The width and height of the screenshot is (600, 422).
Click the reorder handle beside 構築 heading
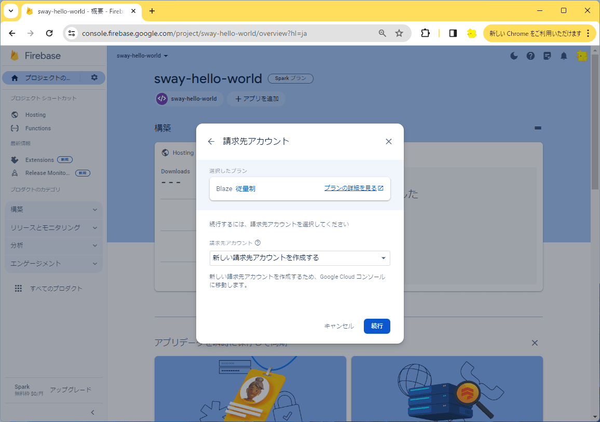(x=538, y=128)
